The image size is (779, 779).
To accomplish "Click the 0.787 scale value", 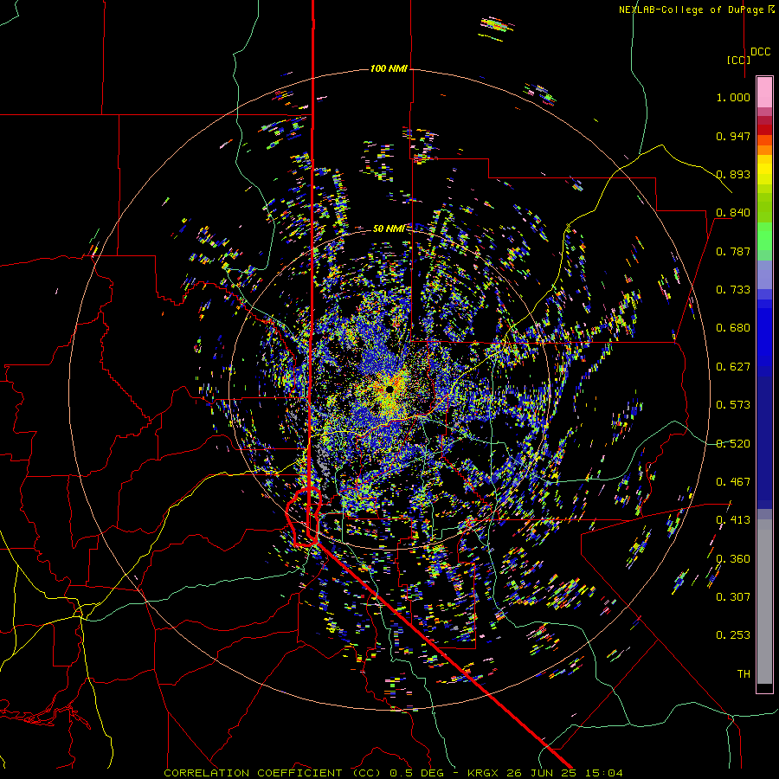I will tap(733, 251).
